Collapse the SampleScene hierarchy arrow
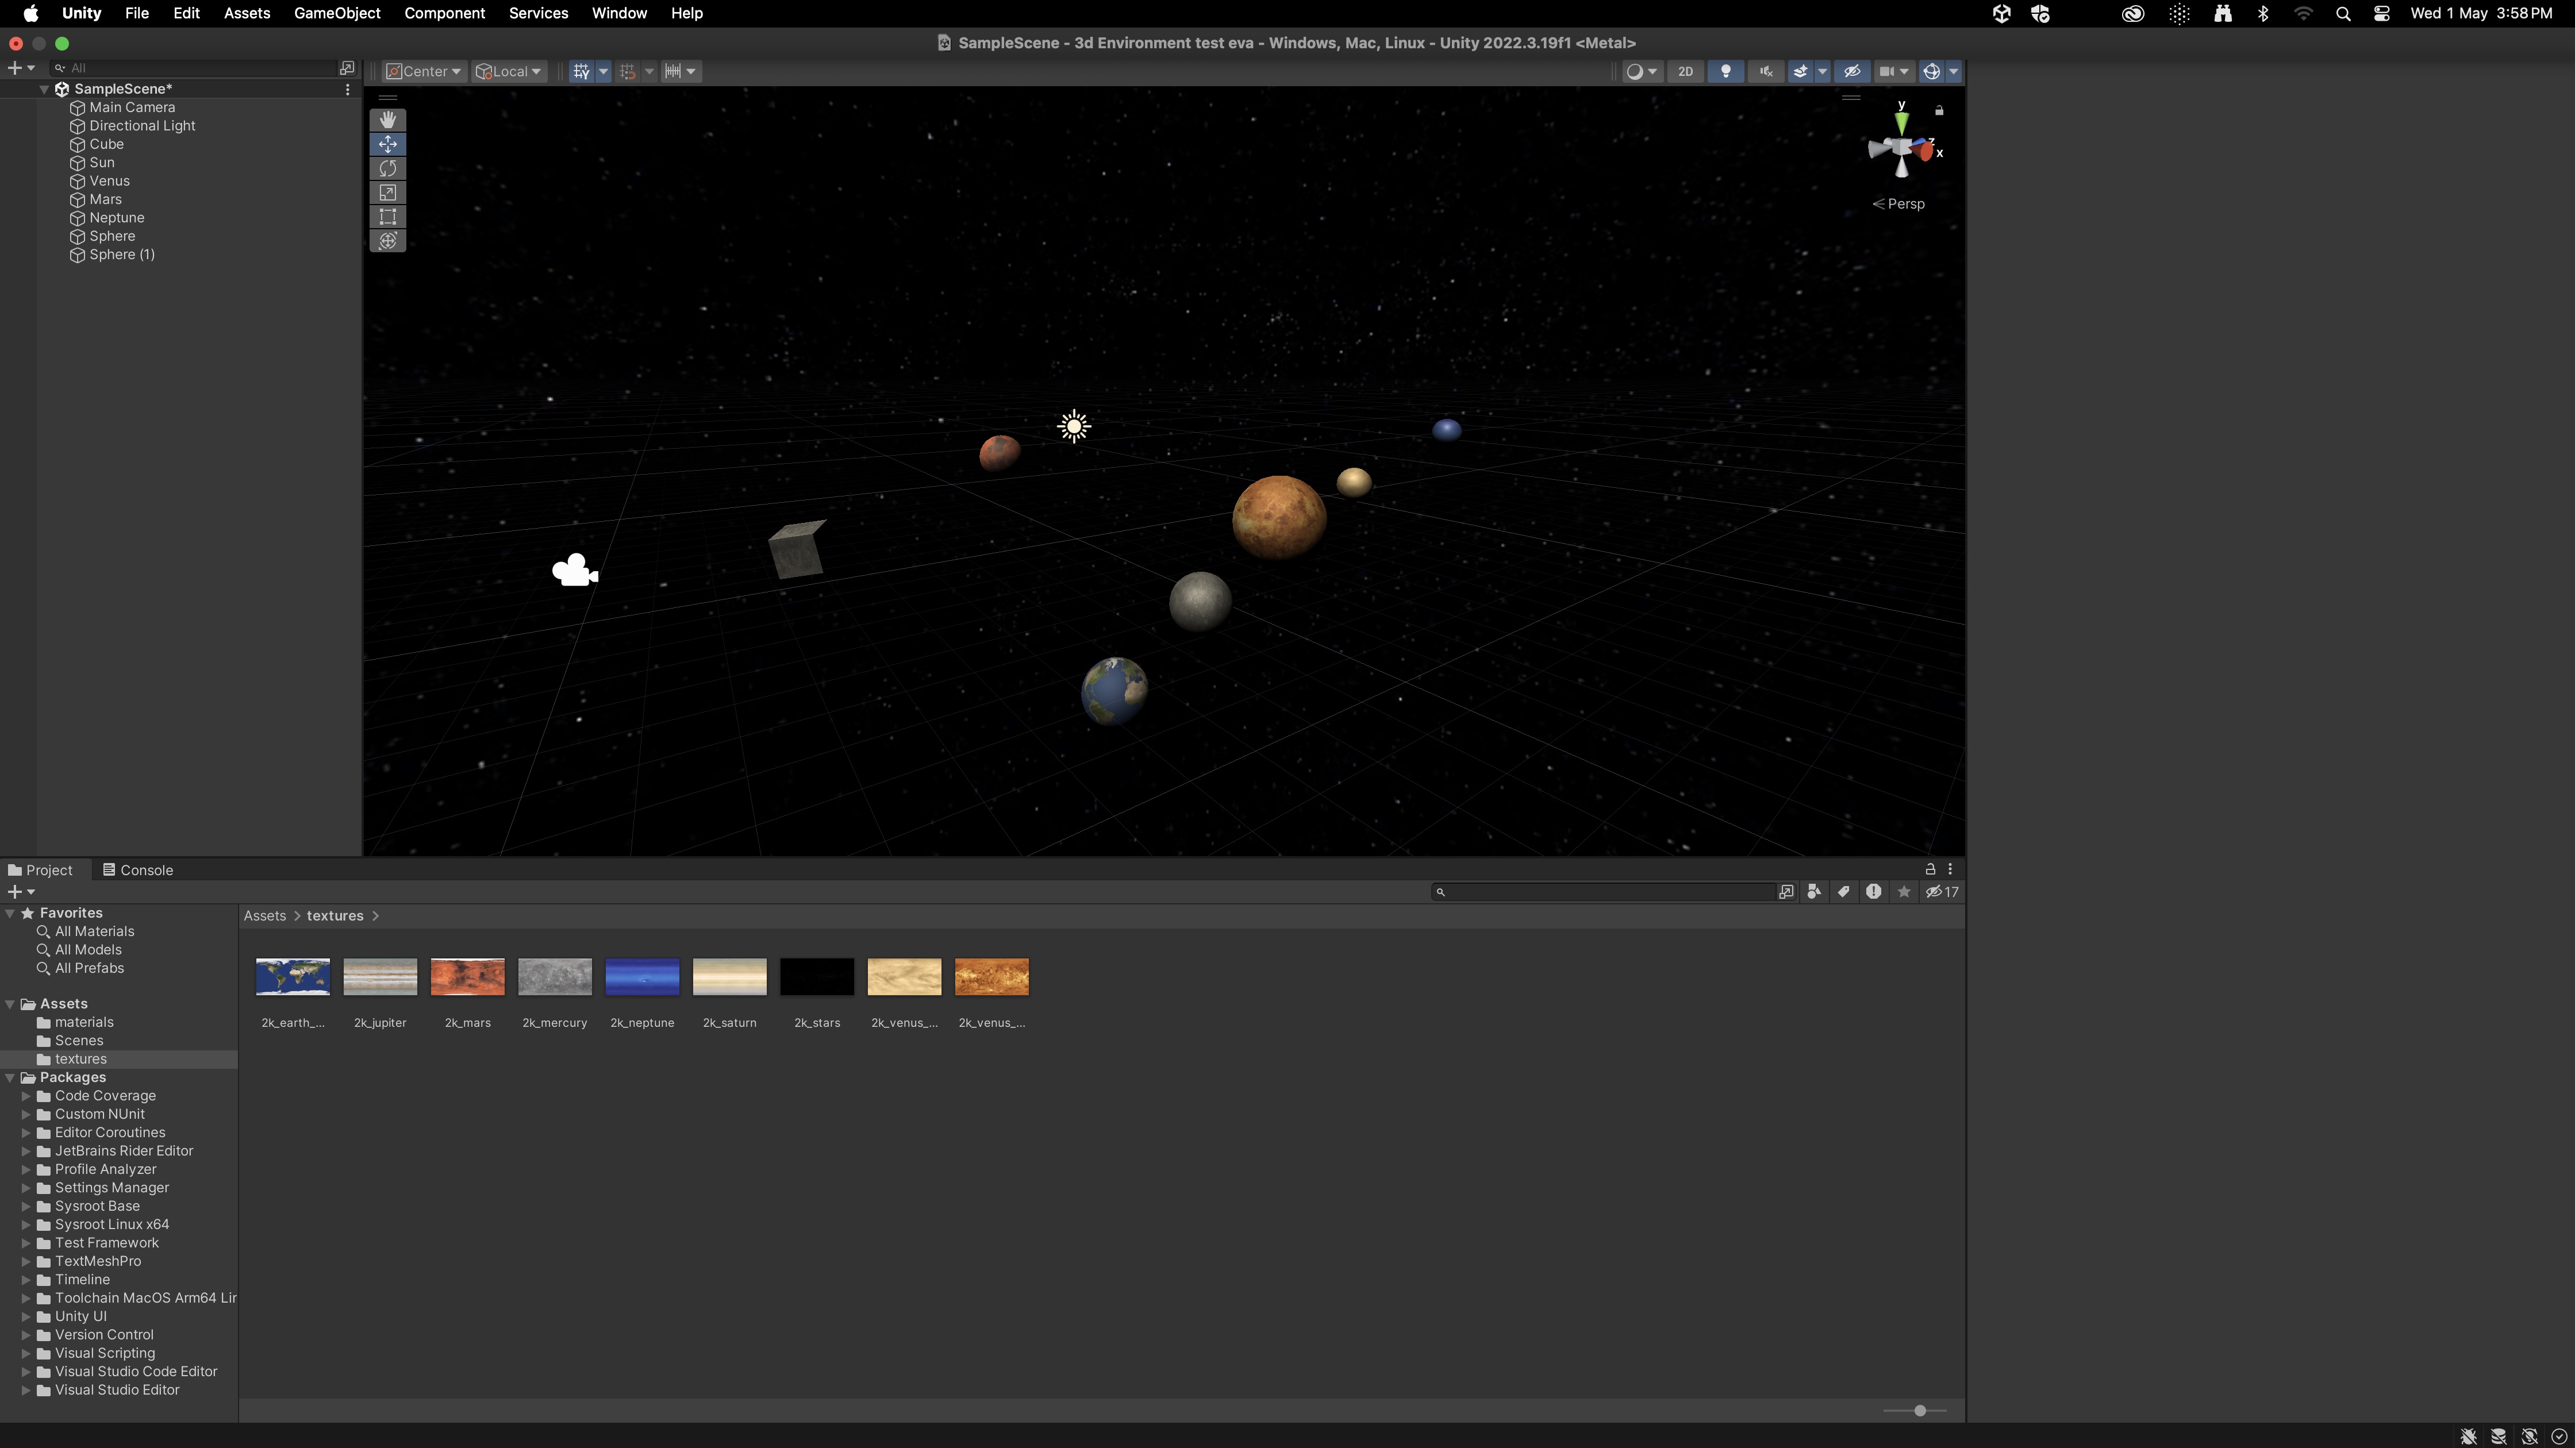The height and width of the screenshot is (1448, 2575). pos(44,89)
